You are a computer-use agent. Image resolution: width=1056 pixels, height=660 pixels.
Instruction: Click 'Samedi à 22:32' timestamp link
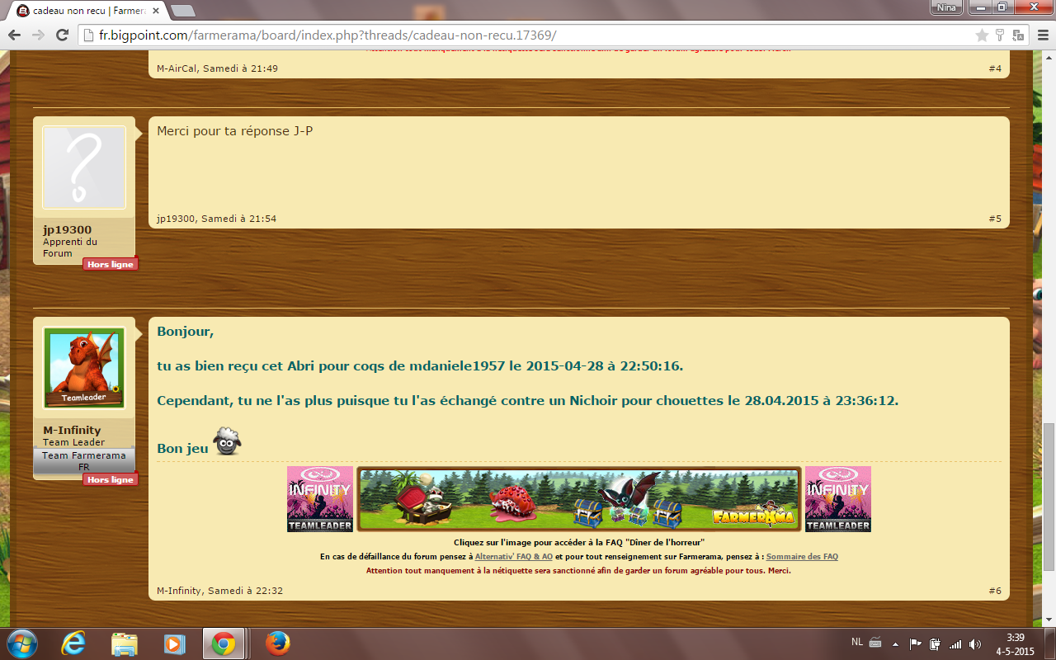pos(245,591)
